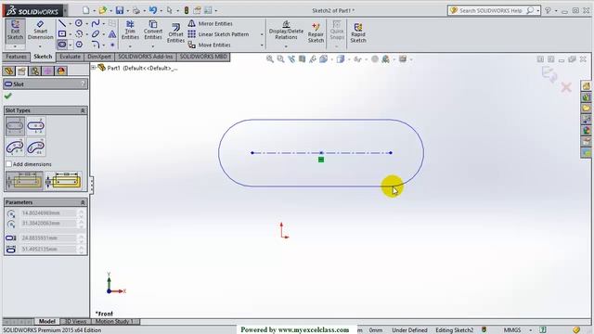Click Move Entities
594x334 pixels.
tap(210, 45)
